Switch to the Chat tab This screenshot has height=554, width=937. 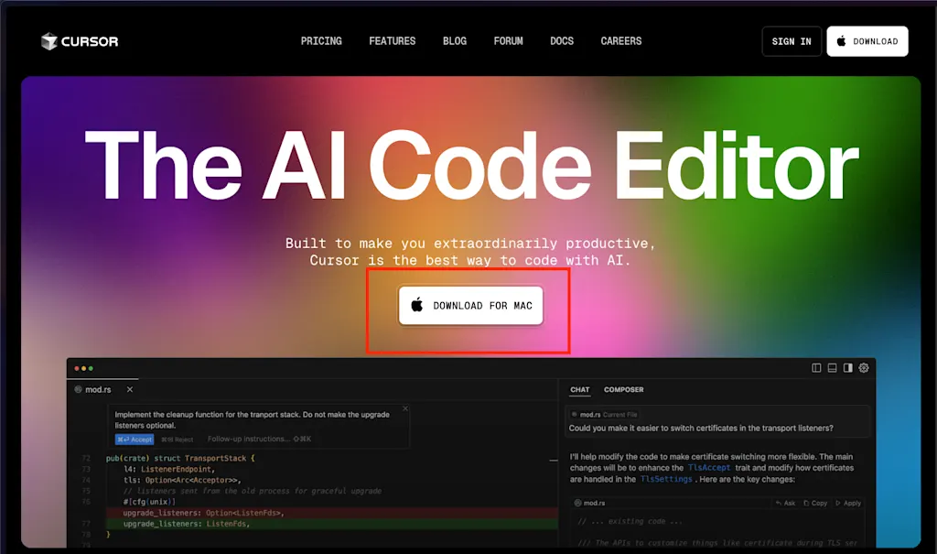coord(579,389)
